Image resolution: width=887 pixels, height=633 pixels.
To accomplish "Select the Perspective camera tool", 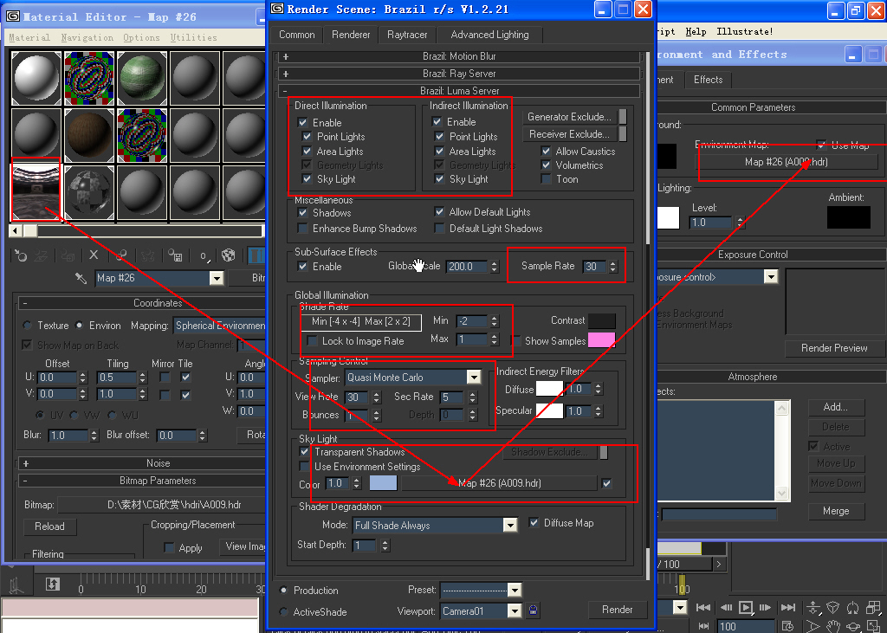I will coord(832,608).
